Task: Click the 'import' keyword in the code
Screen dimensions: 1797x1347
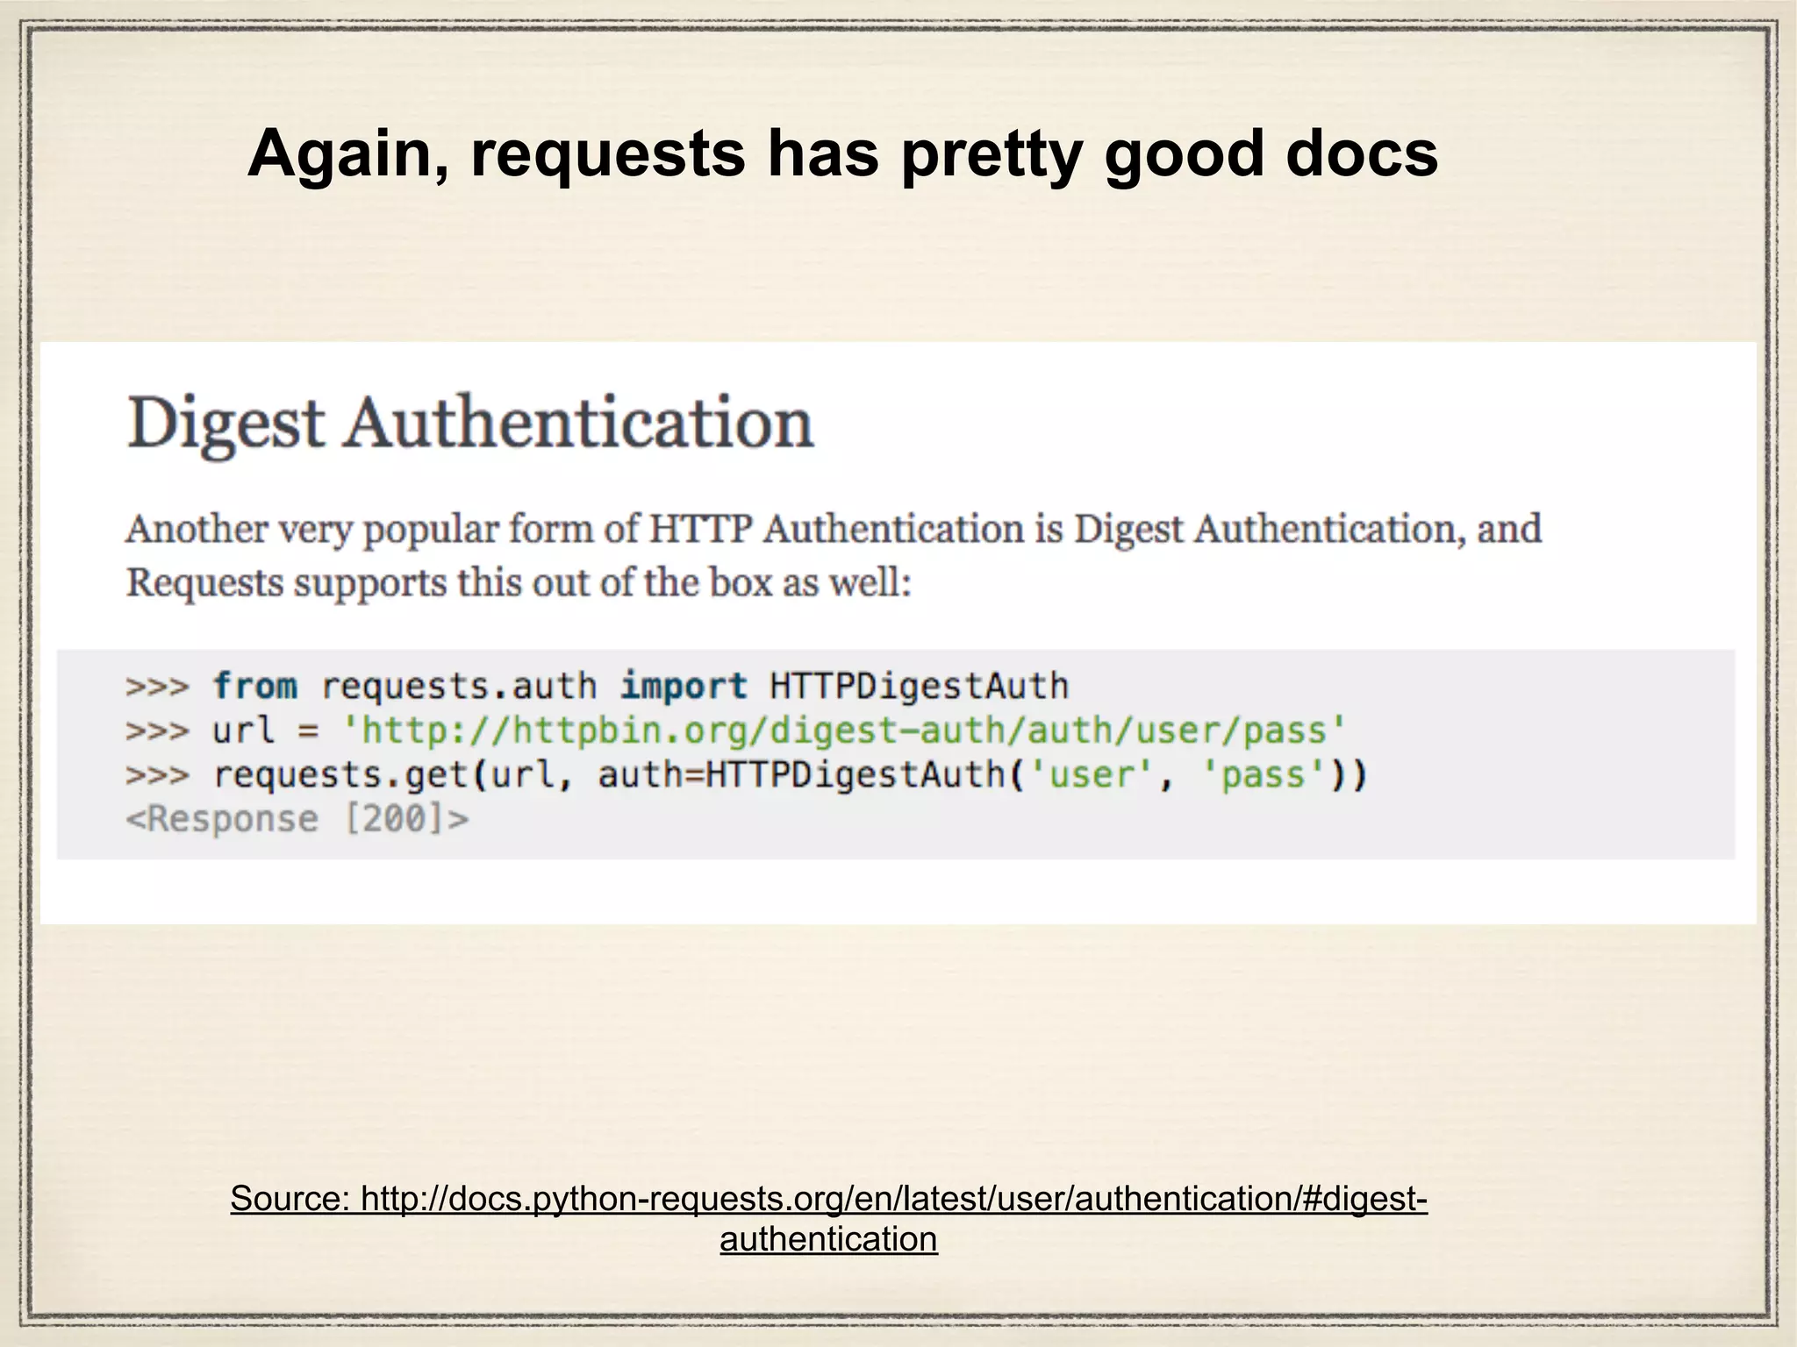Action: coord(684,686)
